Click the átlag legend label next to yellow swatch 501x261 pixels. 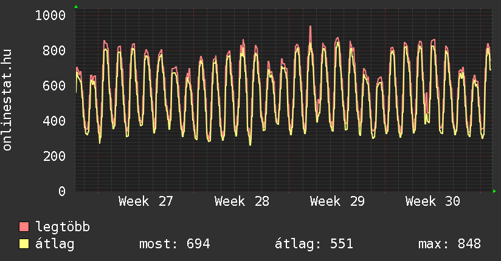coord(55,244)
